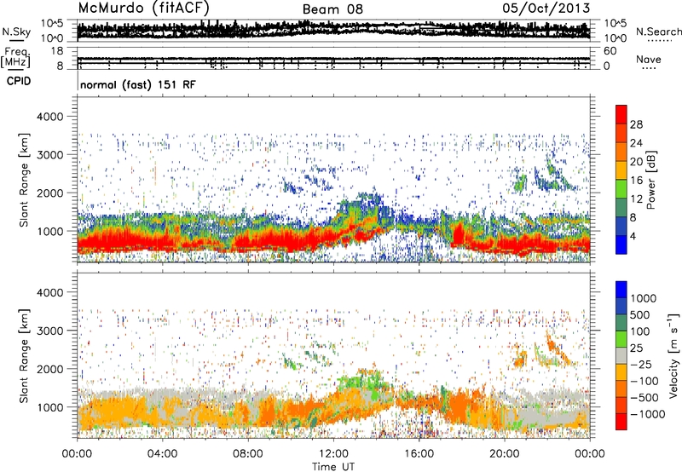
Task: Click the Nave legend label
Action: click(x=649, y=59)
